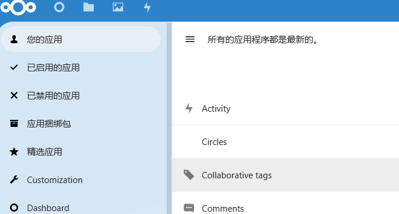Open Activity via top bar lightning icon
This screenshot has width=399, height=214.
tap(147, 7)
